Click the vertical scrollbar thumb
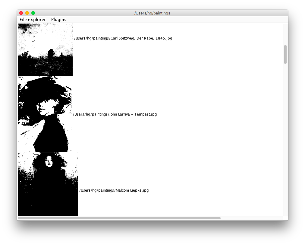Screen dimensions: 305x245 coord(285,55)
